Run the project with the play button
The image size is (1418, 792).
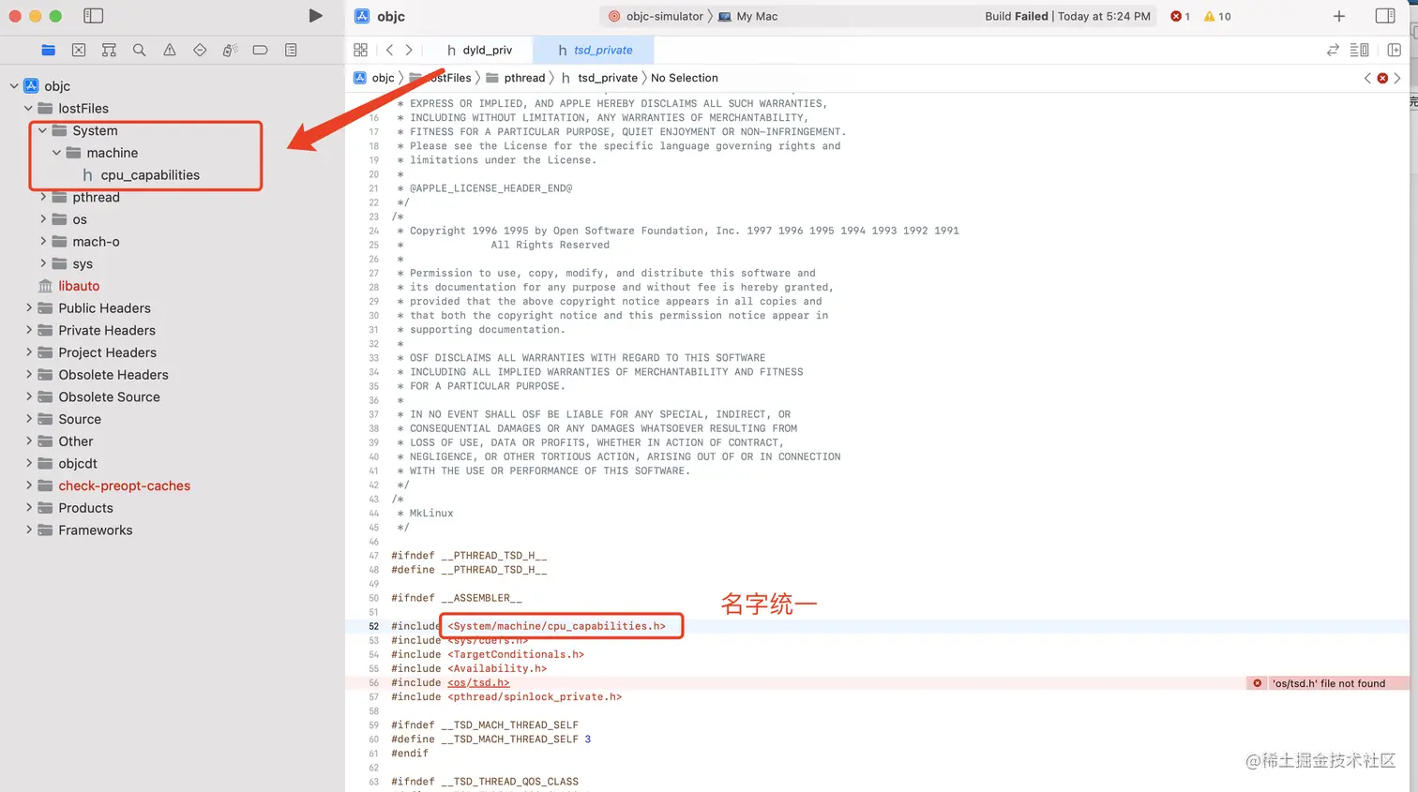click(x=315, y=16)
